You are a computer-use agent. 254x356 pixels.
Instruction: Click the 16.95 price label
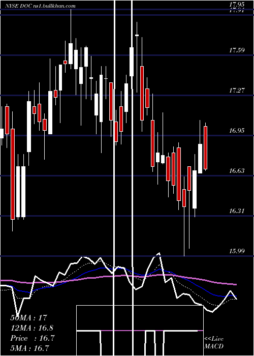coord(237,131)
